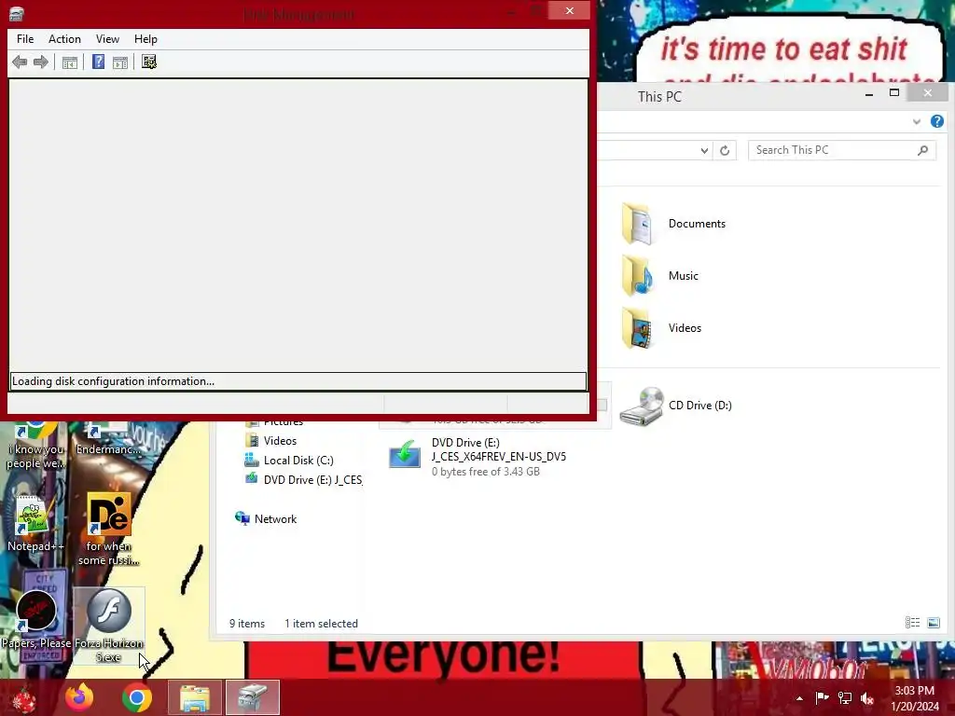This screenshot has height=716, width=955.
Task: Open Firefox from the taskbar
Action: pos(80,697)
